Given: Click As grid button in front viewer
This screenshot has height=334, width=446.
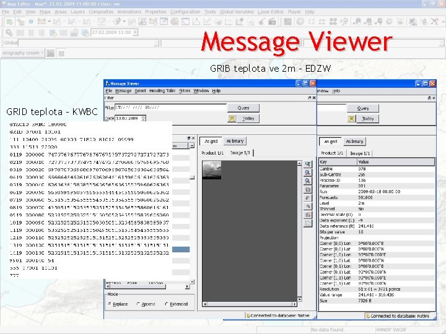Looking at the screenshot, I should click(x=211, y=141).
